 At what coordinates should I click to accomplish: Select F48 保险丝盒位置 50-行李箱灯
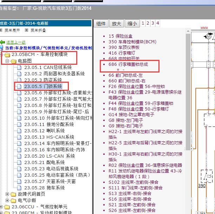click(139, 109)
